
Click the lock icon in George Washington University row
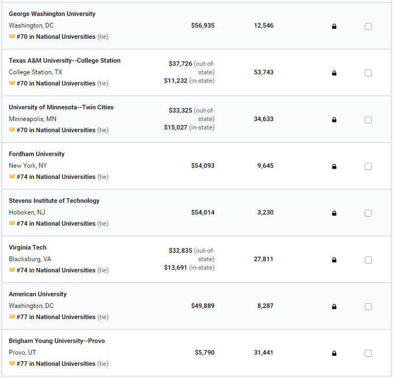coord(334,27)
